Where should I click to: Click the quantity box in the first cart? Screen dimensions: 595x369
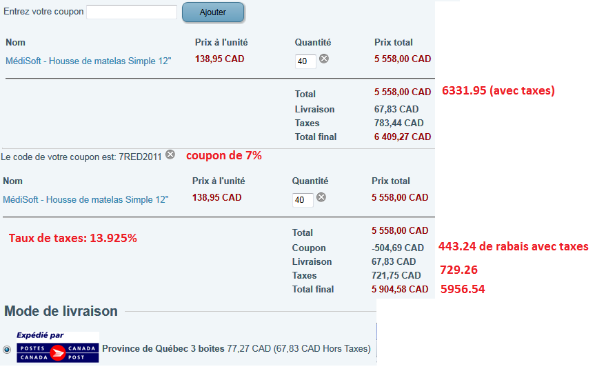(x=305, y=61)
